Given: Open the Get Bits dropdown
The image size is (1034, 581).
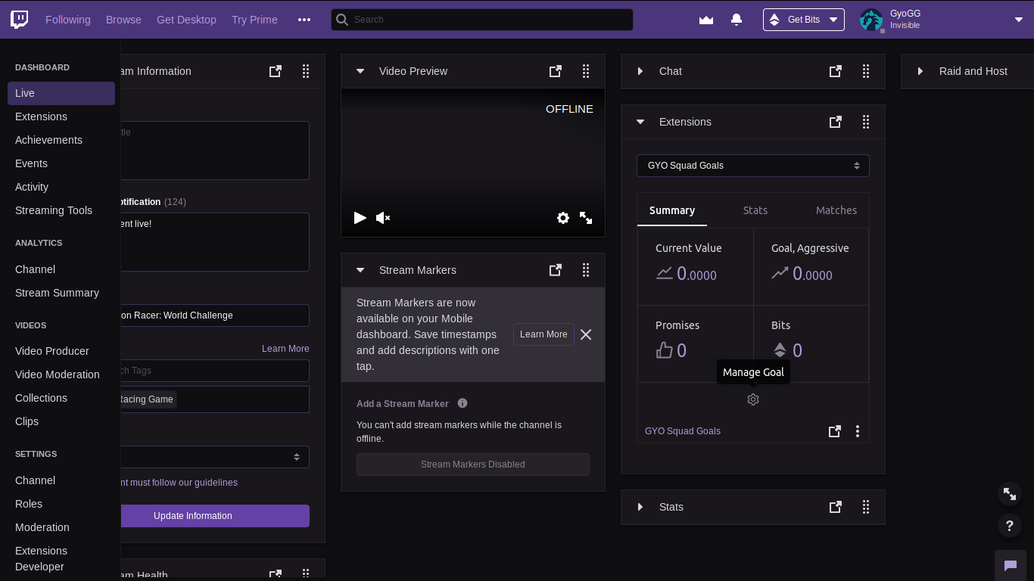Looking at the screenshot, I should coord(804,20).
